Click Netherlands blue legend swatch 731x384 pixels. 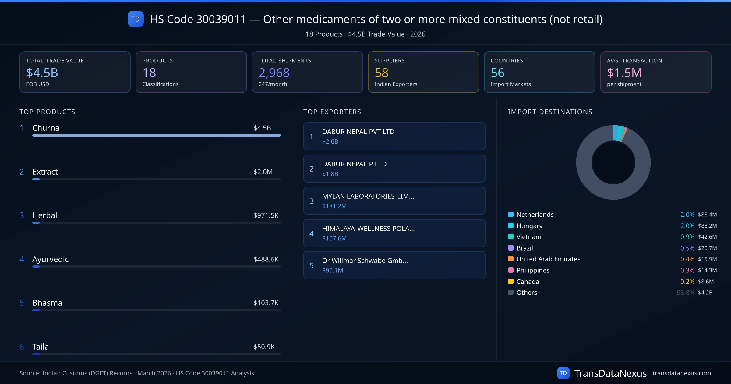511,214
